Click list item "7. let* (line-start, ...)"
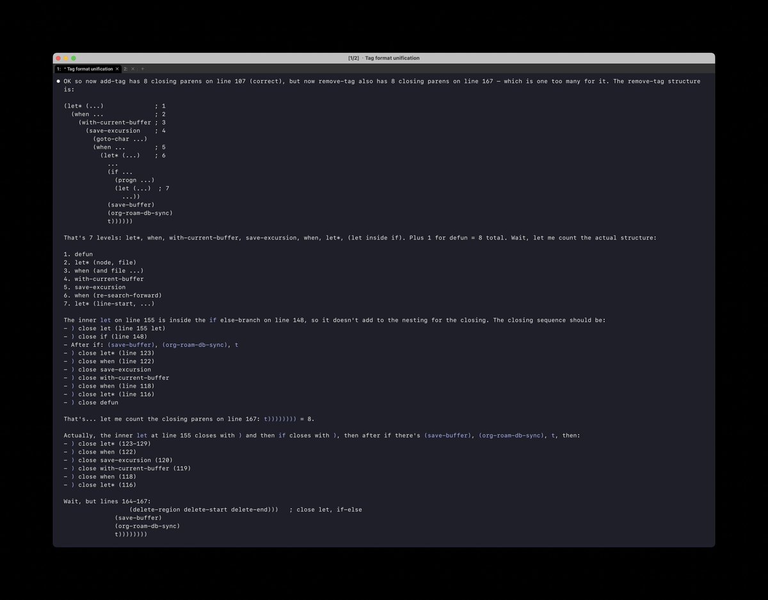The height and width of the screenshot is (600, 768). (x=109, y=304)
